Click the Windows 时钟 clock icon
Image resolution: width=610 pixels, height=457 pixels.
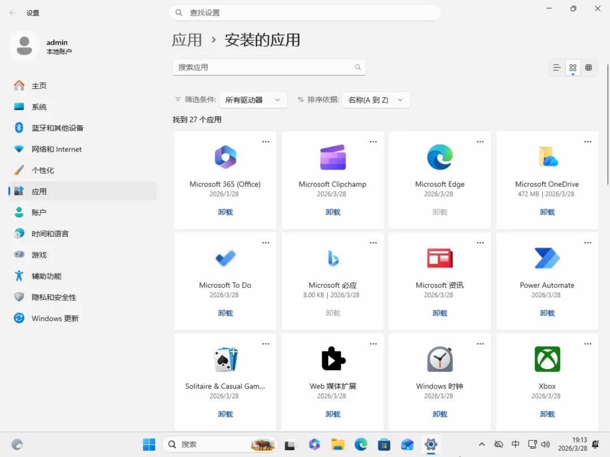[x=439, y=359]
